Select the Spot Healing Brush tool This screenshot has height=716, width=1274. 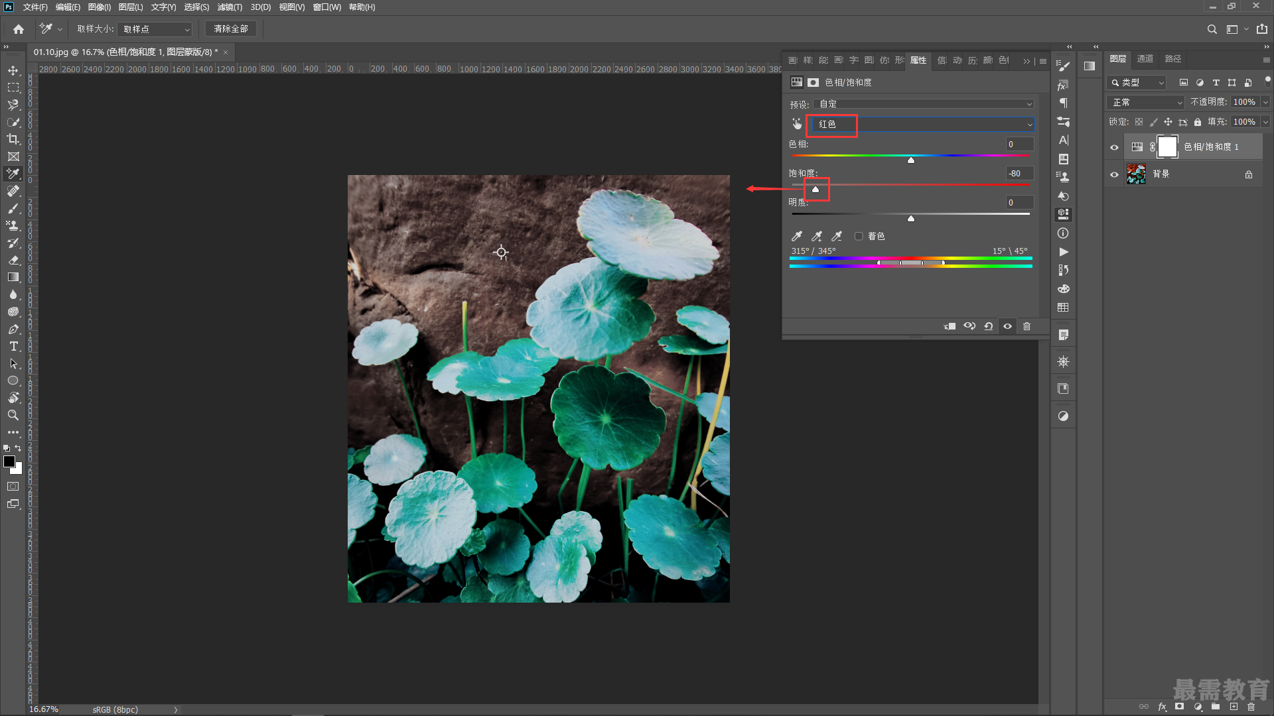pyautogui.click(x=13, y=191)
